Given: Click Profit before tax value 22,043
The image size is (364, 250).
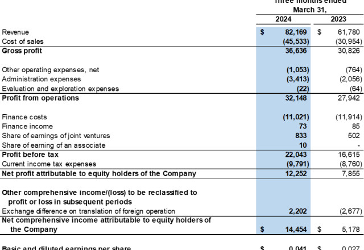Looking at the screenshot, I should point(296,155).
